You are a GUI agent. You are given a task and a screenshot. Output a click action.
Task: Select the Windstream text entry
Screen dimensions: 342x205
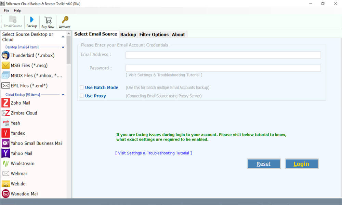pyautogui.click(x=23, y=164)
